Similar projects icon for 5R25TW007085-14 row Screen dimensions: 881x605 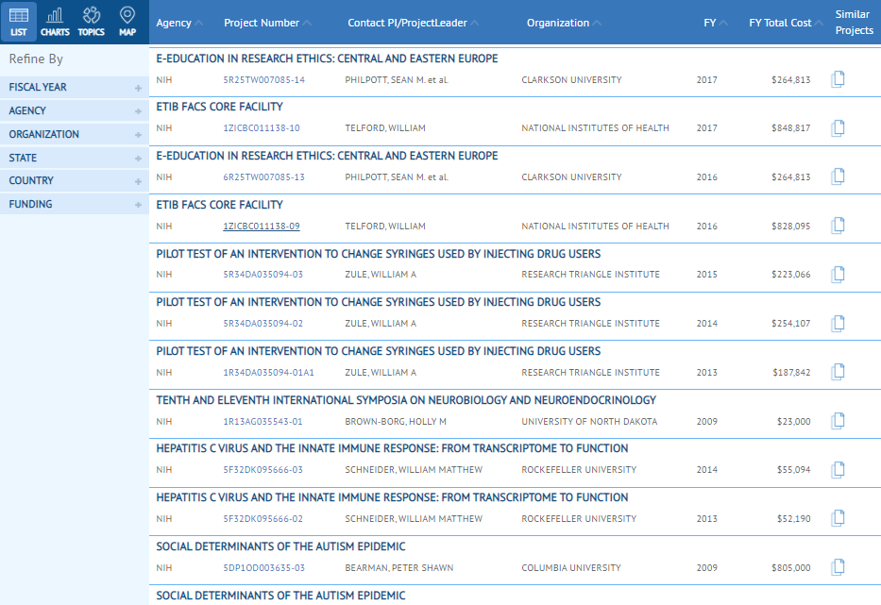[838, 79]
